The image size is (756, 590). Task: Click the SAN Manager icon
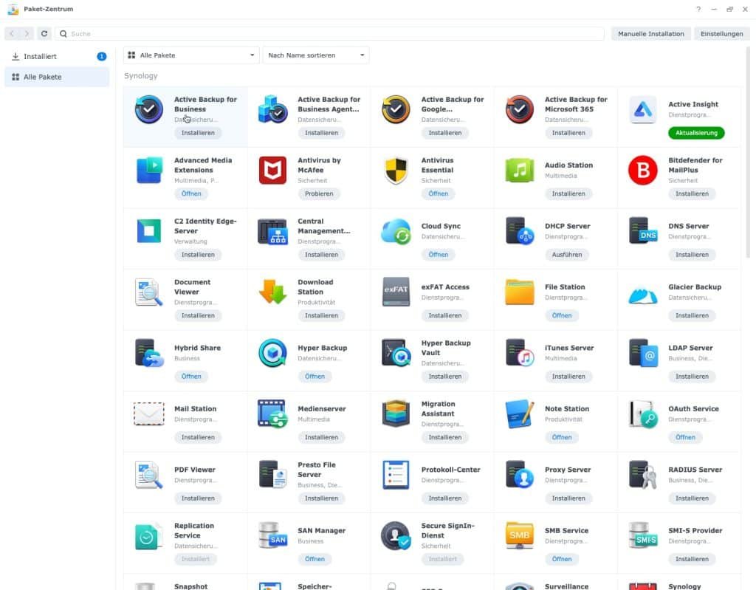click(x=272, y=535)
